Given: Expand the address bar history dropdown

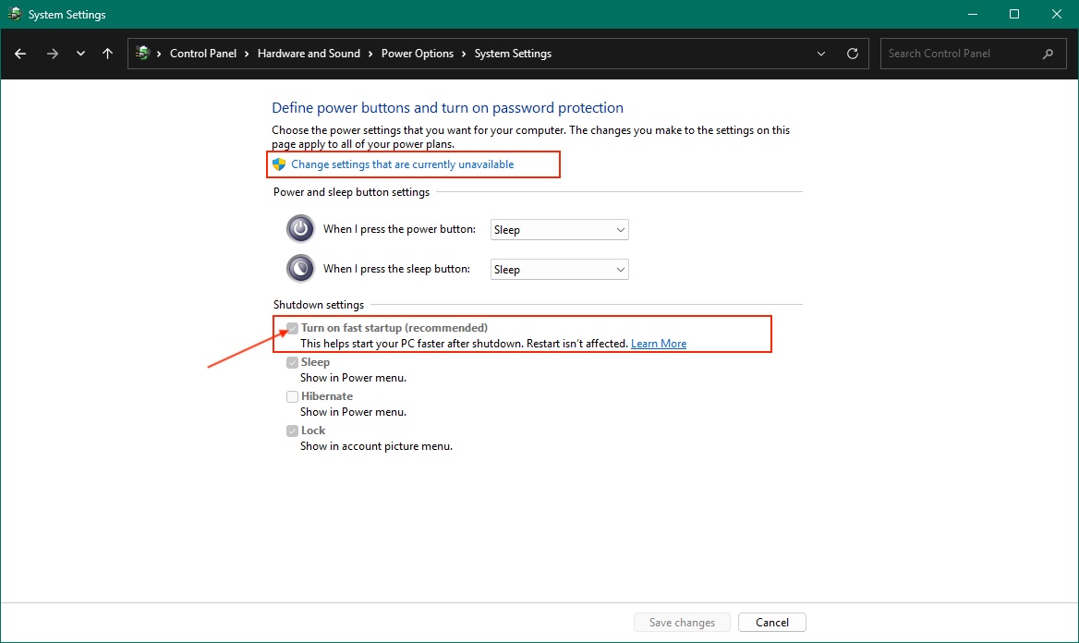Looking at the screenshot, I should point(821,54).
